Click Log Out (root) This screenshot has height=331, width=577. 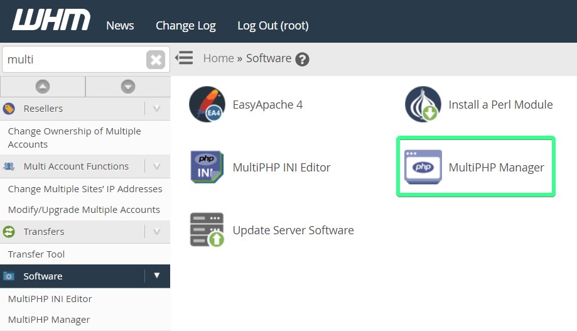(272, 26)
